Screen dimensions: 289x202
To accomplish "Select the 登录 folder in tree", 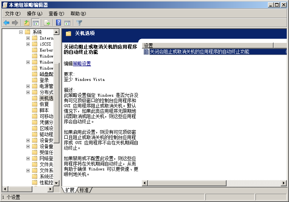I will click(x=44, y=80).
